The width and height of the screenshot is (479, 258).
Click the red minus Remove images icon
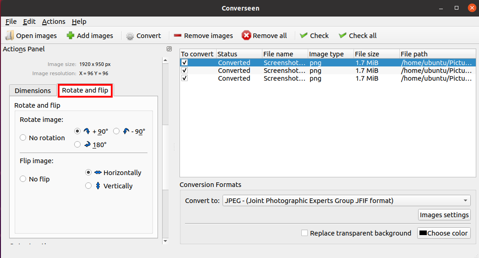(178, 36)
